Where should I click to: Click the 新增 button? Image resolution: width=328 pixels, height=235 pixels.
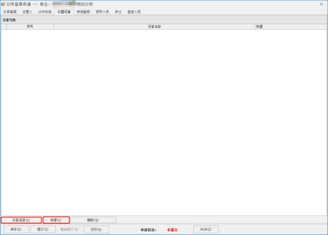click(56, 220)
